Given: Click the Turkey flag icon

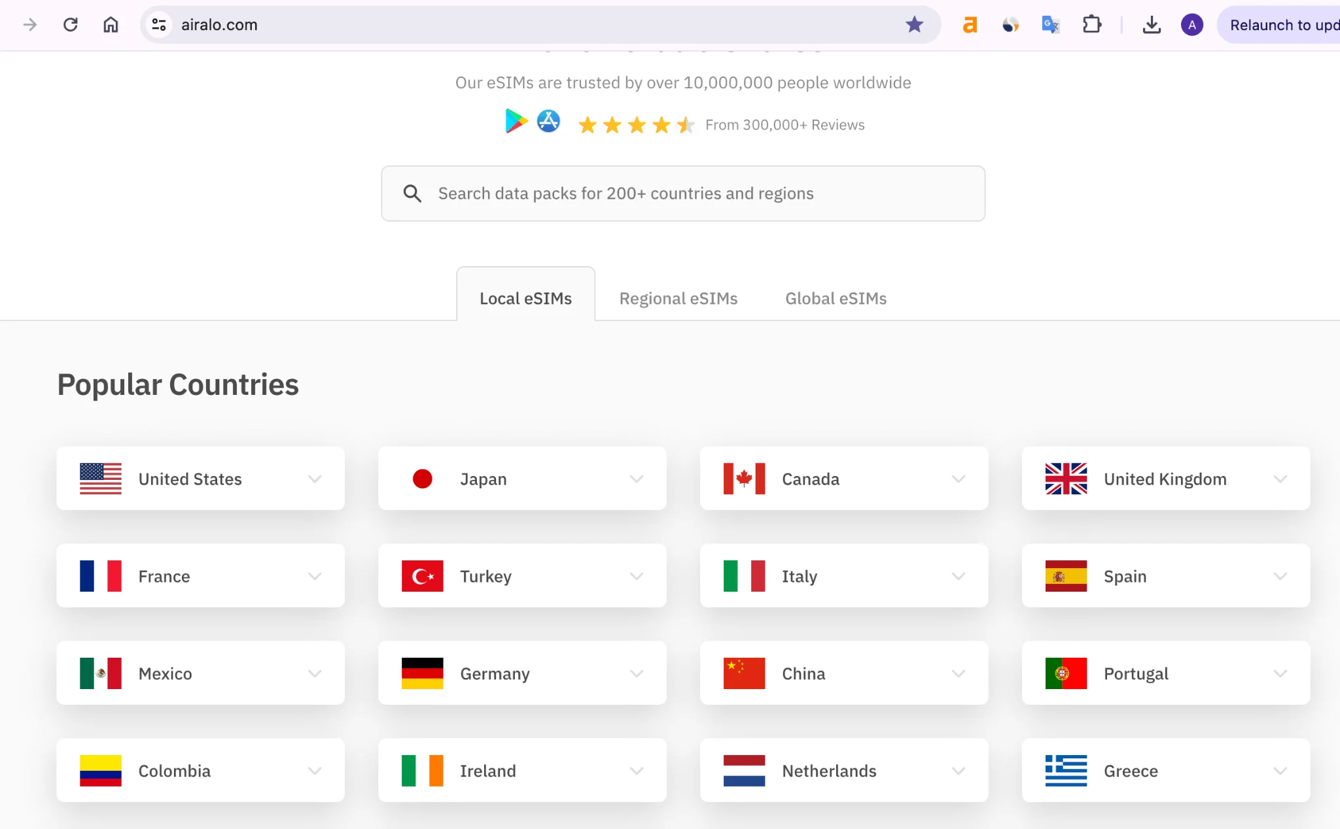Looking at the screenshot, I should [x=422, y=576].
